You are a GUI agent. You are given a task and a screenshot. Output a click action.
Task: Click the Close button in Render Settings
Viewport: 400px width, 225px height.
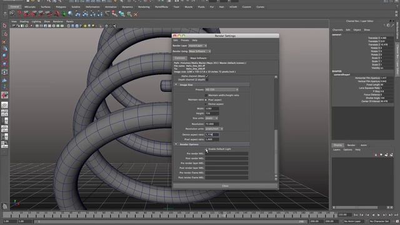(x=225, y=186)
